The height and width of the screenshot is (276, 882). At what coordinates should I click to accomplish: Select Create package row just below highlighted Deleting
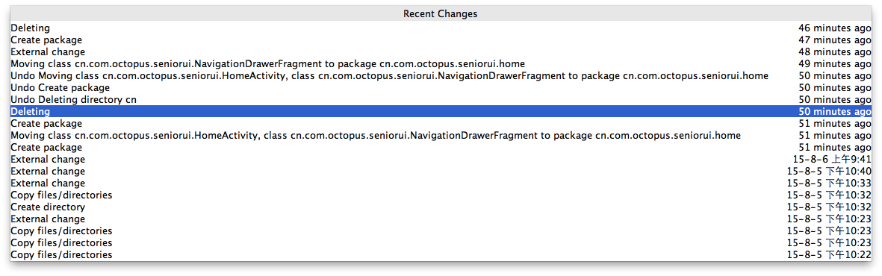pyautogui.click(x=441, y=124)
